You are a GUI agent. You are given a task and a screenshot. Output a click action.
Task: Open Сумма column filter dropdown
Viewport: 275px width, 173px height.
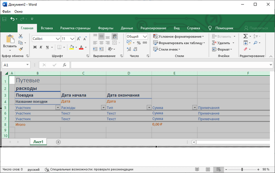(195, 108)
